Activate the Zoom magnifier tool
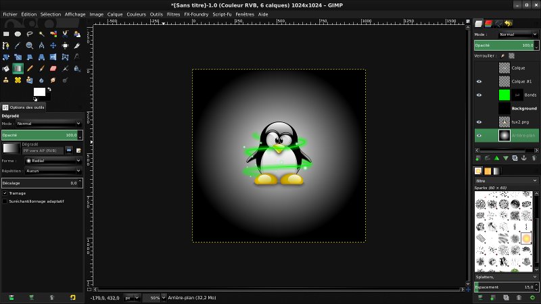Screen dimensions: 541x304 (30, 45)
